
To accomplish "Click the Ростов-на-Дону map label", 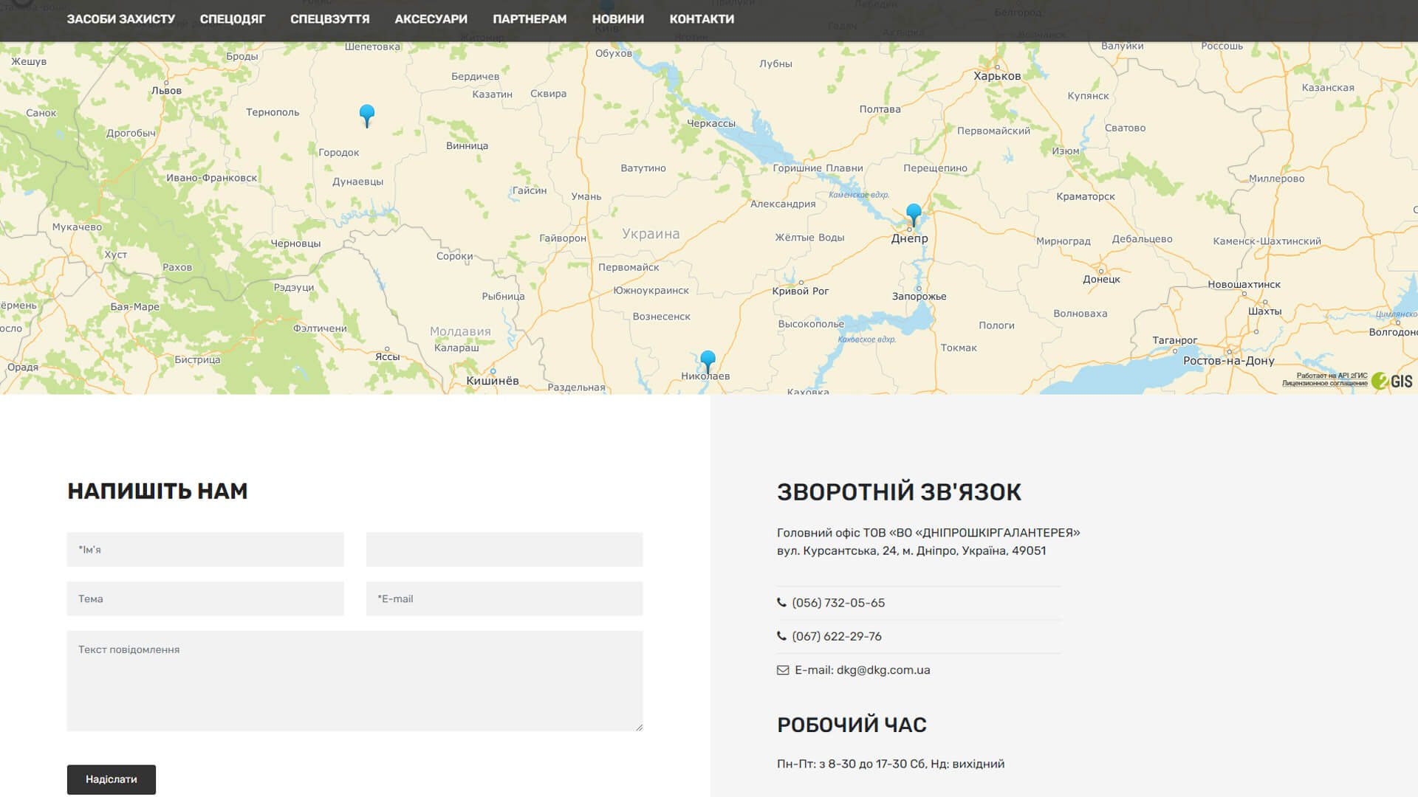I will pos(1229,361).
